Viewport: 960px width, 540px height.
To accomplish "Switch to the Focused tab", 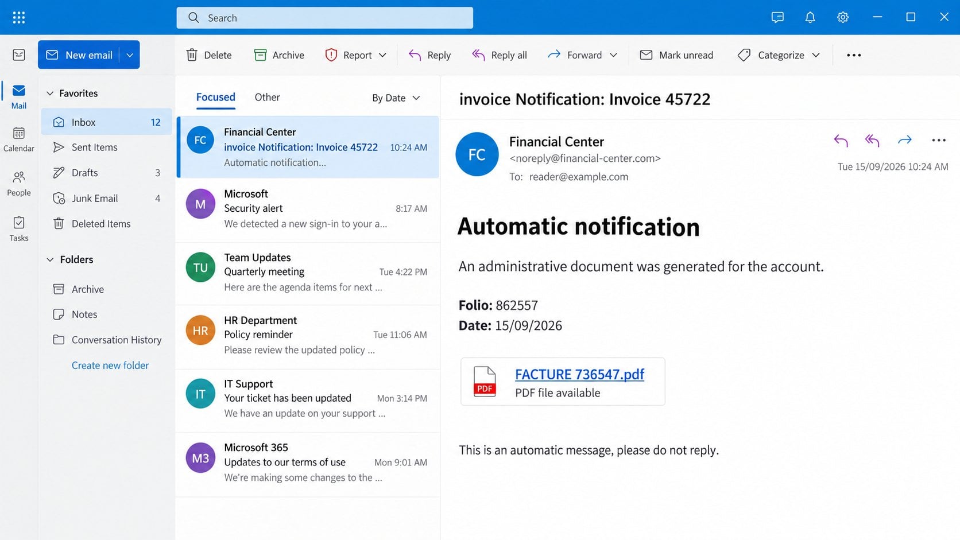I will tap(216, 97).
